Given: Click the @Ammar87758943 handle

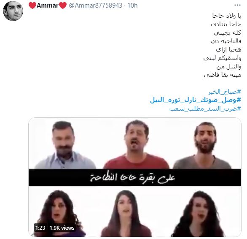Looking at the screenshot, I should point(95,5).
